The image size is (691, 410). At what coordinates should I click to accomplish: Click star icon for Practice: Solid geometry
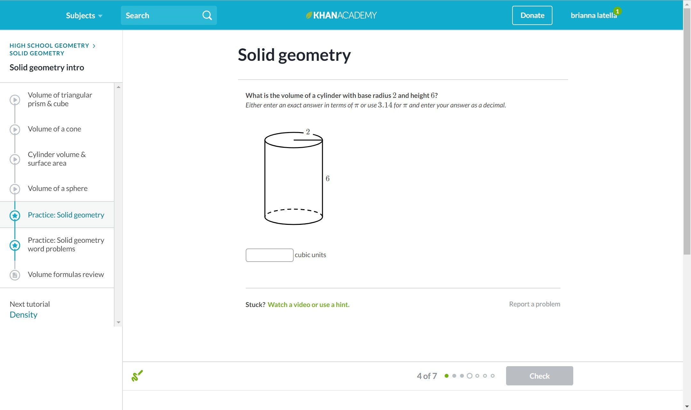[15, 216]
